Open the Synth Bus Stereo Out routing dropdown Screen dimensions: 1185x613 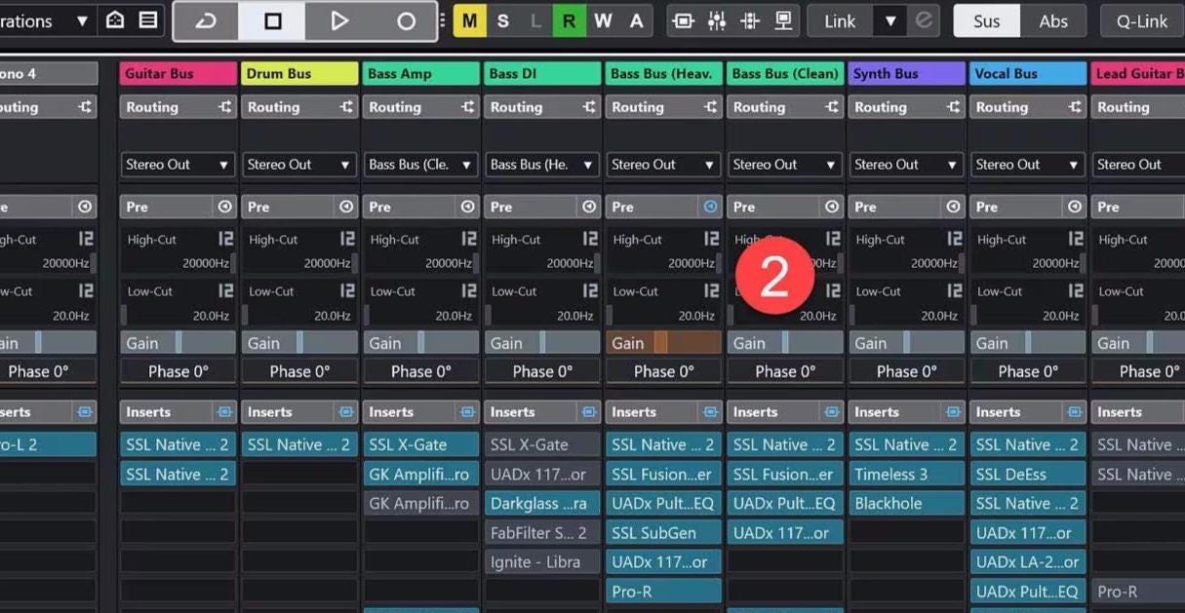tap(906, 165)
